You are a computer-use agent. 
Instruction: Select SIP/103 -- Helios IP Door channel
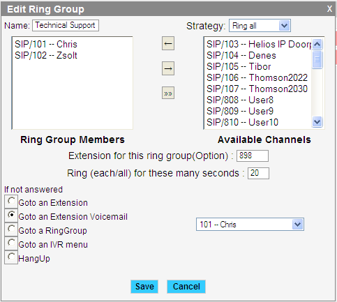tap(258, 44)
